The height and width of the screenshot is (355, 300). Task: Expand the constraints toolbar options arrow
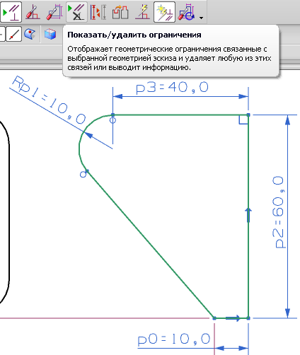(201, 18)
